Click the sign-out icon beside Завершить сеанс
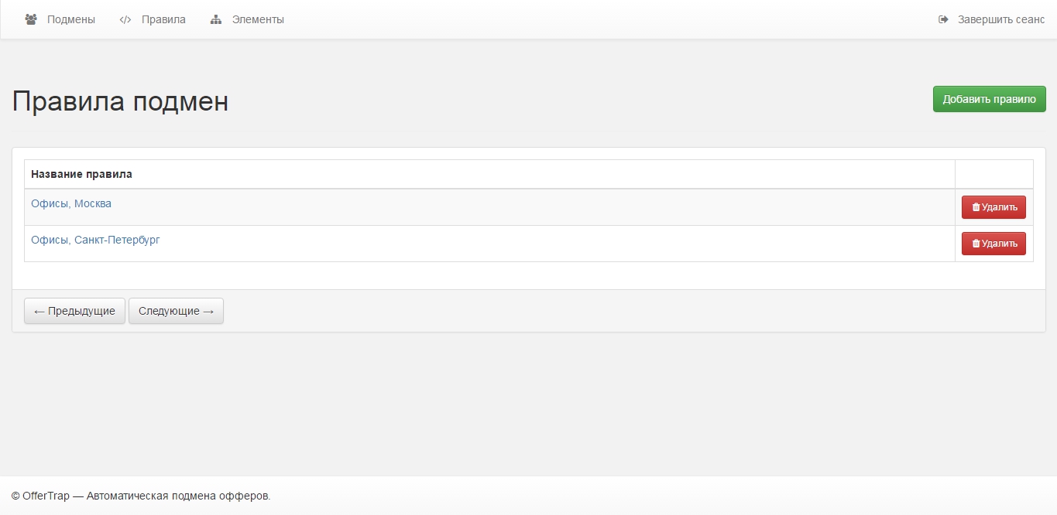Screen dimensions: 1057x515 click(943, 19)
